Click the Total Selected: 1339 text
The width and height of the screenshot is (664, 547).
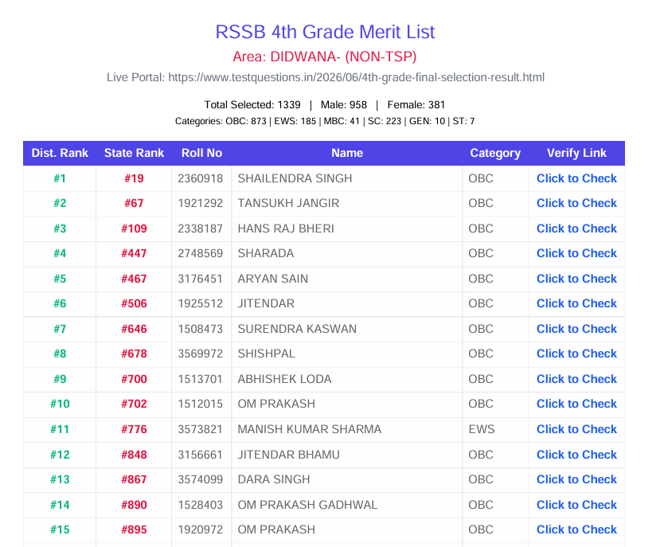pos(252,104)
